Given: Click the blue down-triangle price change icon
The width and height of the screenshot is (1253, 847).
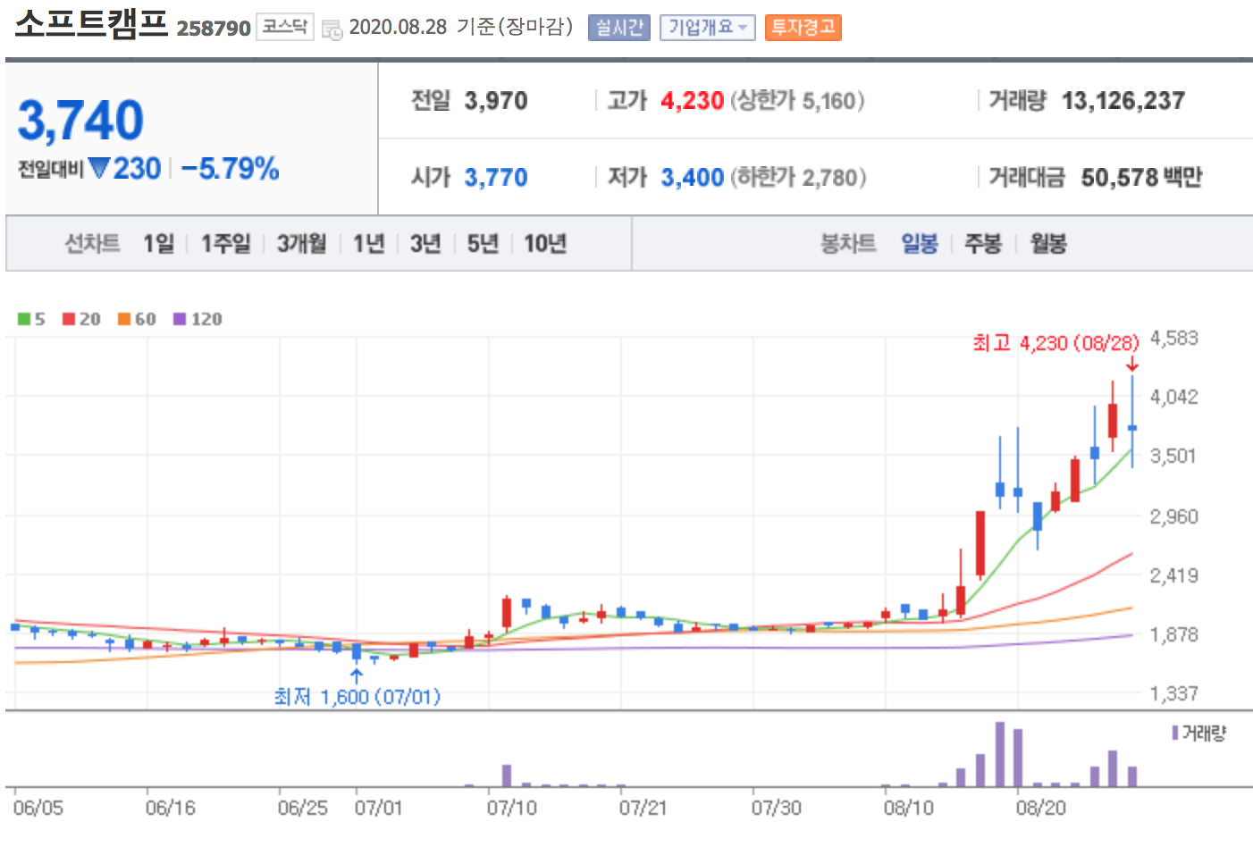Looking at the screenshot, I should tap(99, 167).
